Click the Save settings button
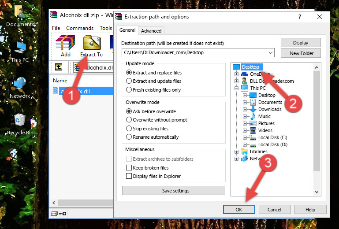Viewport: 339px width, 229px height. click(x=174, y=191)
